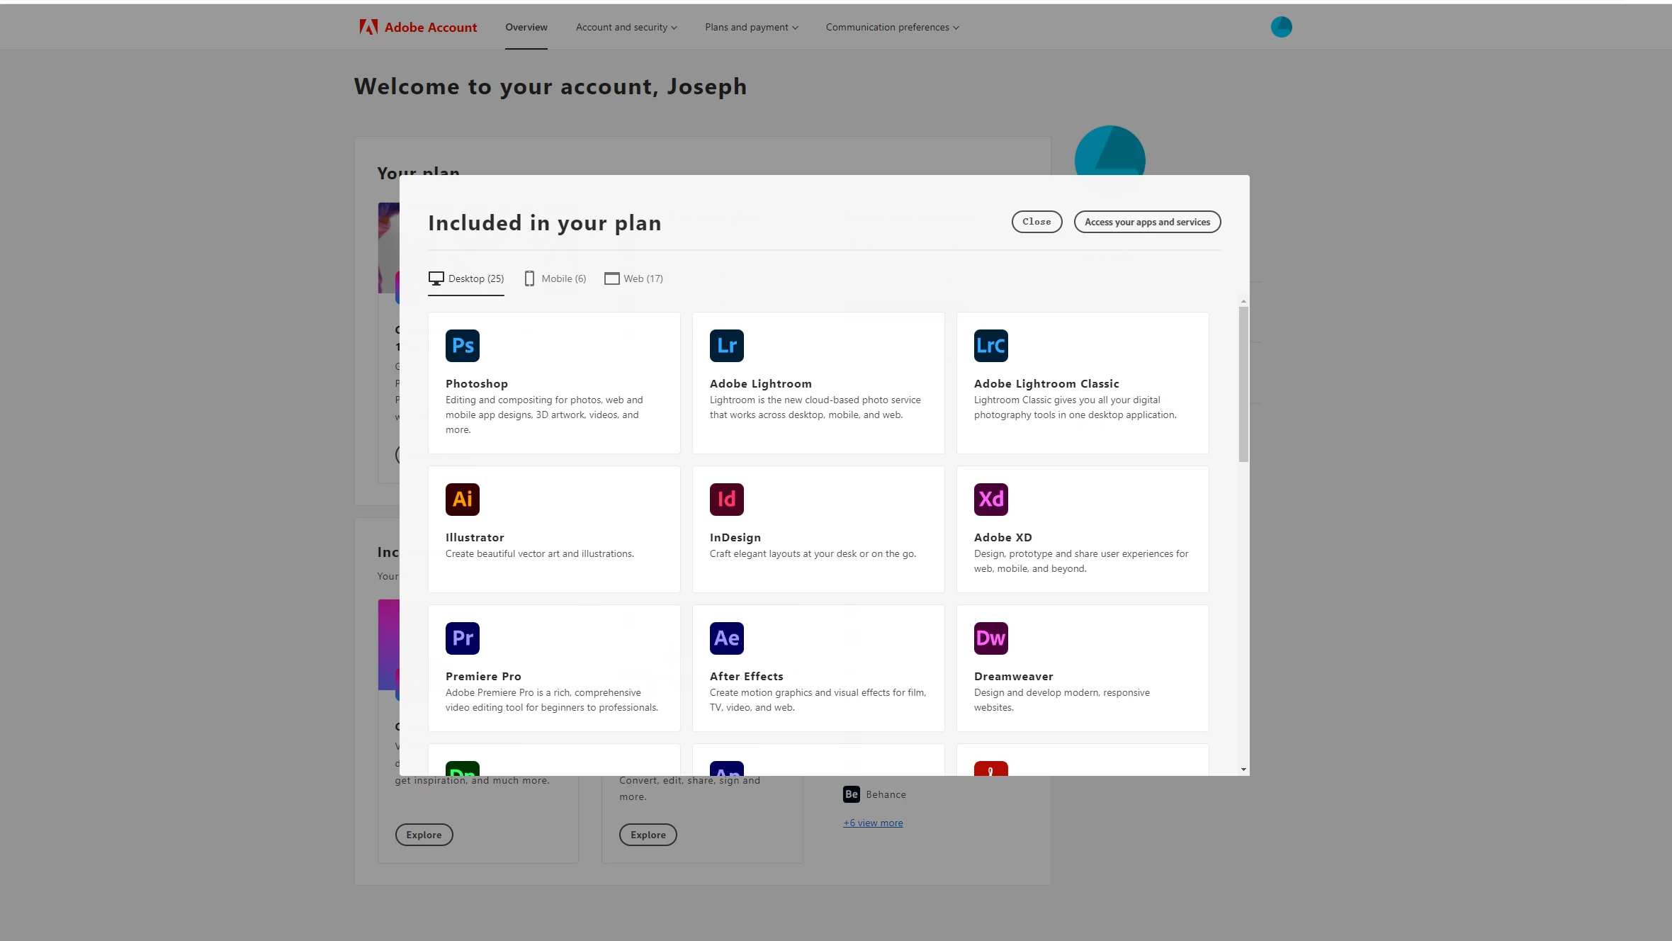Open Communication preferences dropdown

(892, 27)
